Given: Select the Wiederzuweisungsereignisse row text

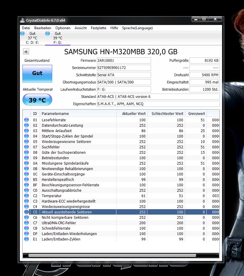Looking at the screenshot, I should (66, 207).
